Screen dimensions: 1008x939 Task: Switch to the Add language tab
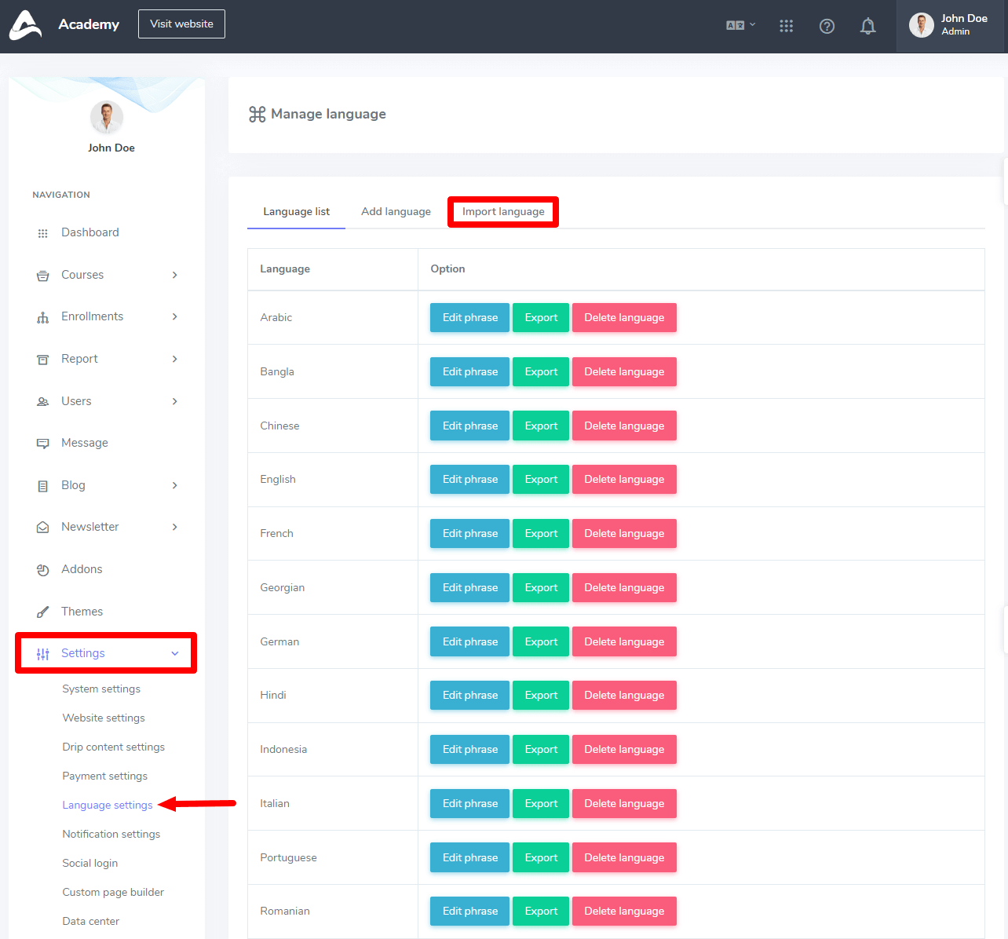click(396, 212)
